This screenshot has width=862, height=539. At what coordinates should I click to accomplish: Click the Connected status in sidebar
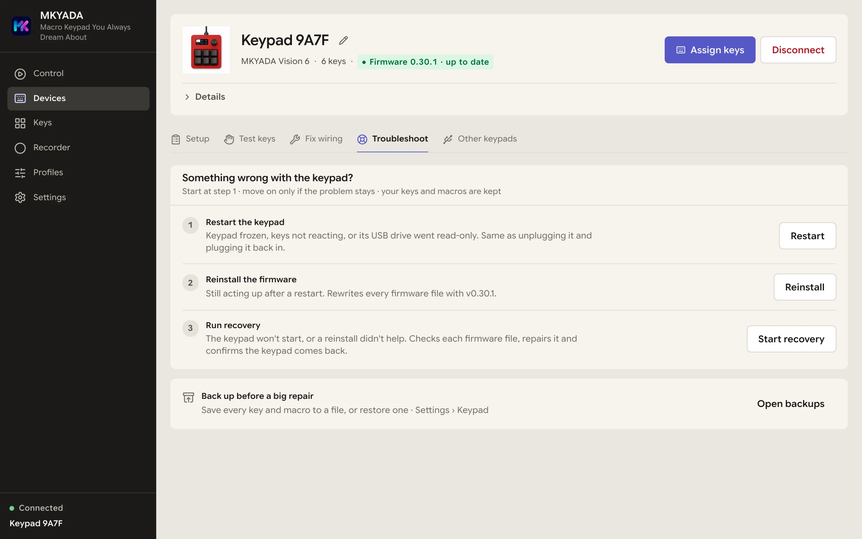pyautogui.click(x=36, y=508)
